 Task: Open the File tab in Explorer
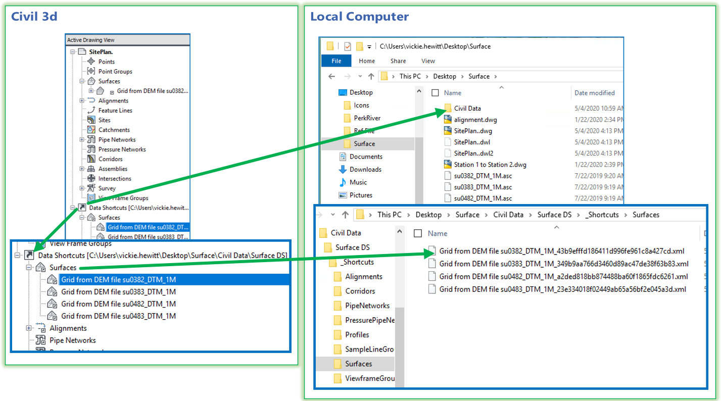point(337,61)
